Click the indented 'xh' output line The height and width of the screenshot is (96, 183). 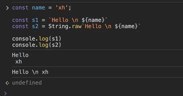point(18,62)
